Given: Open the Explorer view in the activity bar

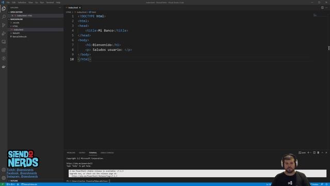Looking at the screenshot, I should coord(4,8).
